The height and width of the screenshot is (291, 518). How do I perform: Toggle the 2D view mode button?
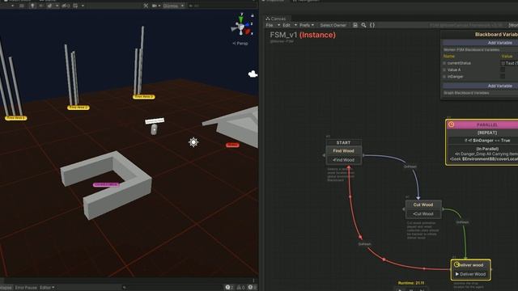(x=22, y=6)
